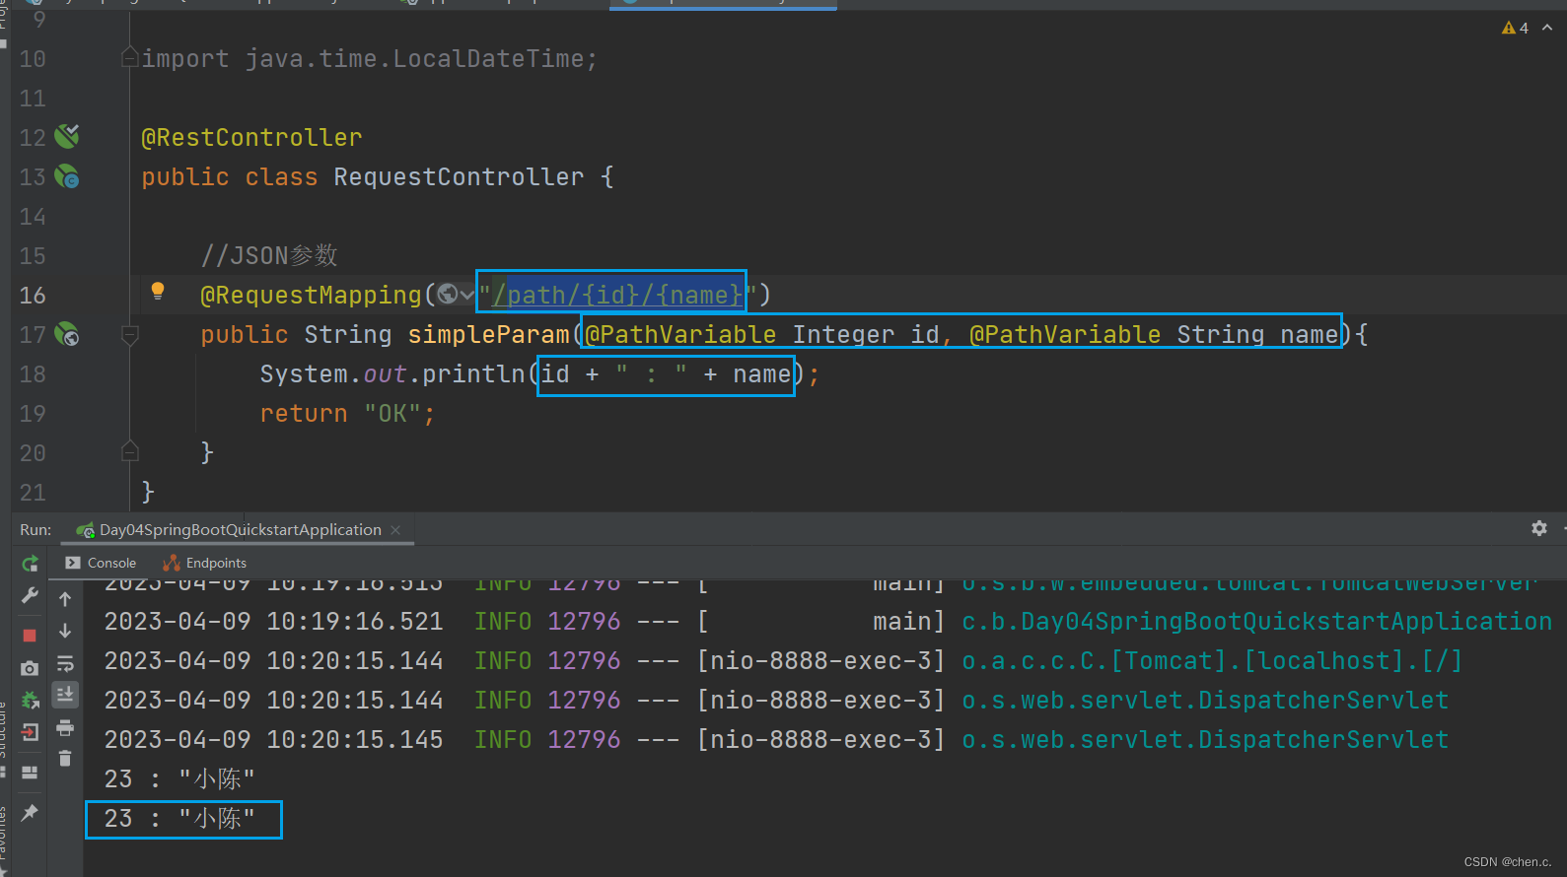Click the @PathVariable before String name
Screen dimensions: 1567x877
pos(1065,335)
